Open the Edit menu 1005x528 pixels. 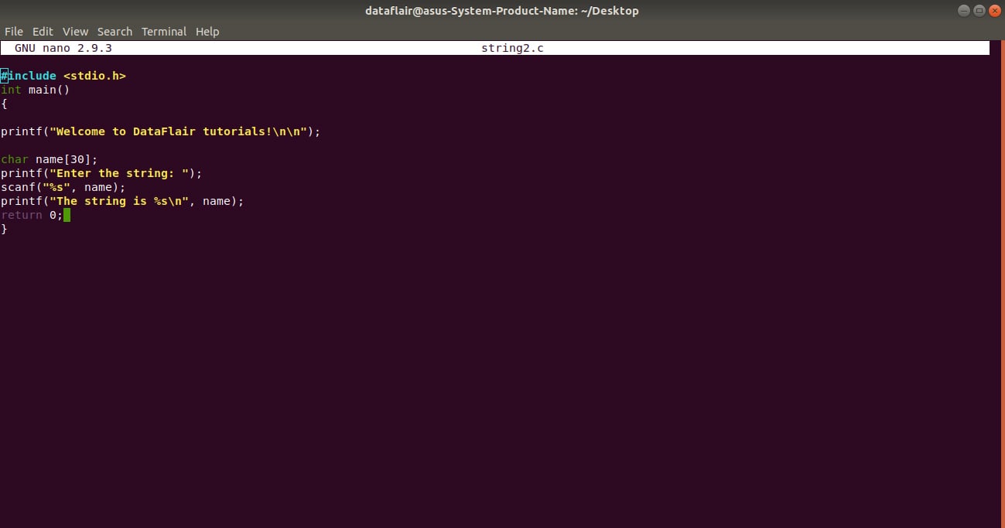click(x=43, y=31)
